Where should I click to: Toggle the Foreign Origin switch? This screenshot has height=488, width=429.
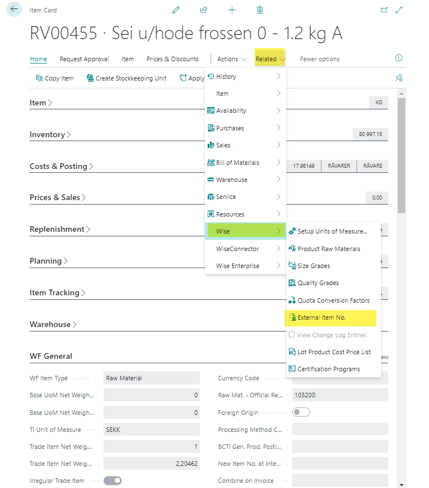[x=301, y=412]
